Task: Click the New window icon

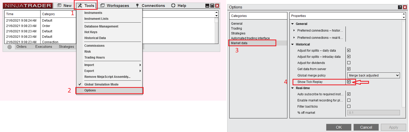Action: click(59, 6)
